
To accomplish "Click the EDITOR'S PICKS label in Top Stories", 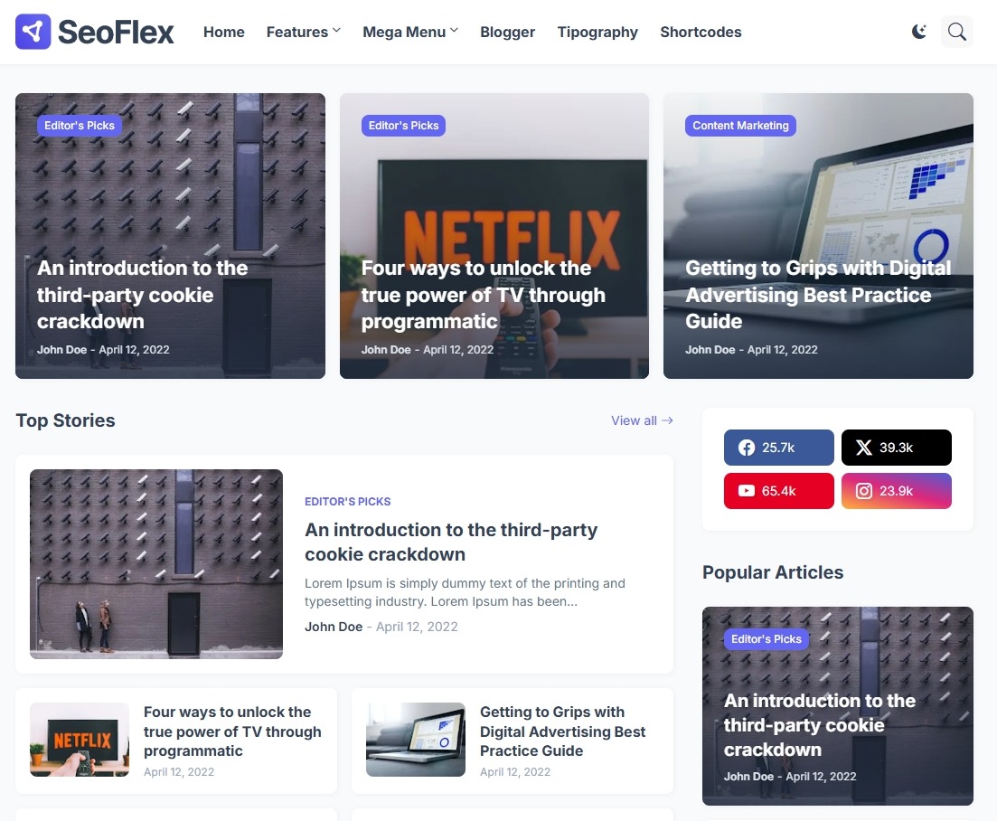I will 348,501.
